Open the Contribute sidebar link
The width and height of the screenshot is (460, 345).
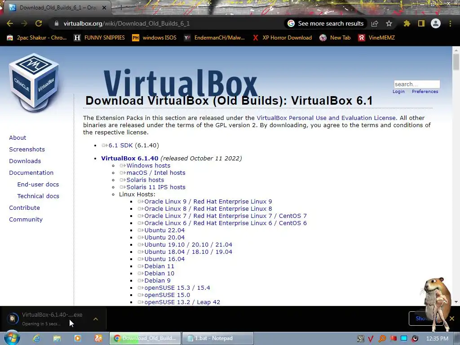click(x=24, y=208)
